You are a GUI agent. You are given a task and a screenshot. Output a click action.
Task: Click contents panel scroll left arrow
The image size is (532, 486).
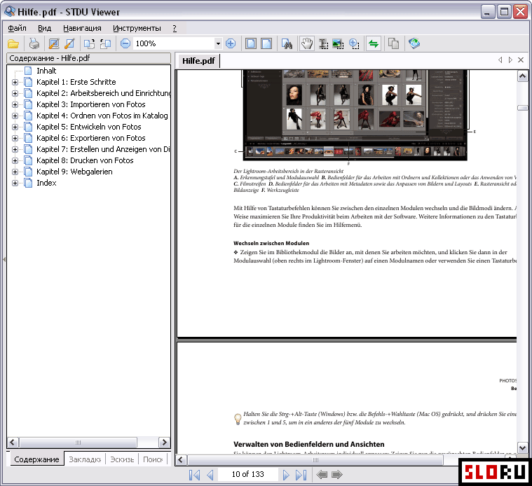[13, 443]
